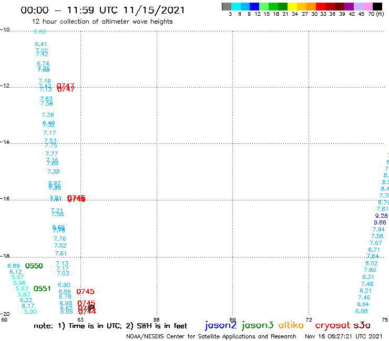Screen dimensions: 389x341
Task: Click the gray swatch in the color scale
Action: click(227, 6)
